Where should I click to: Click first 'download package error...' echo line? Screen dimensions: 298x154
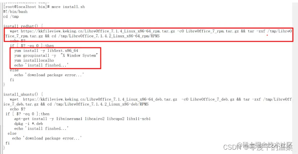(49, 75)
